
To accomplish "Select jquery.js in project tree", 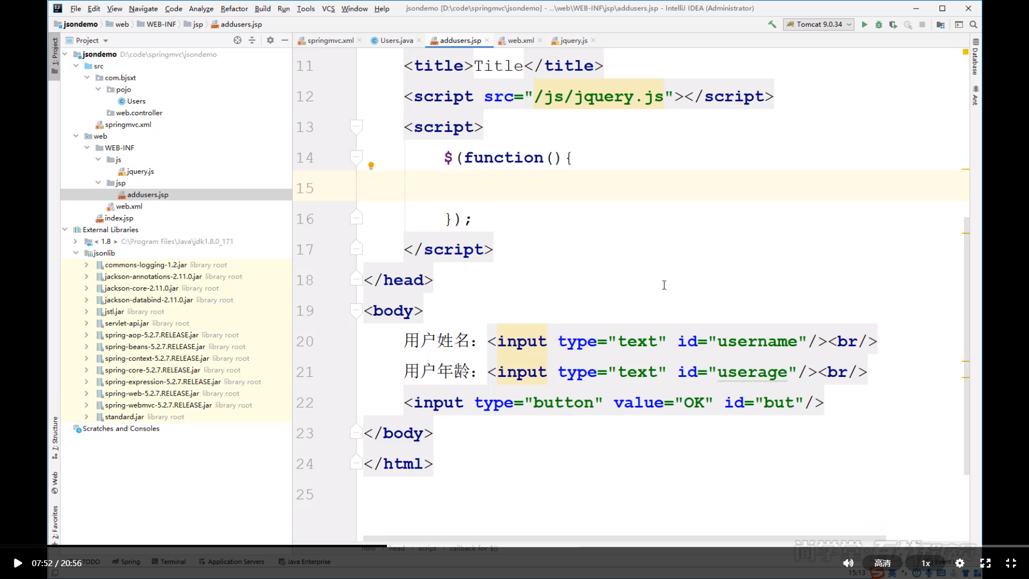I will coord(140,172).
